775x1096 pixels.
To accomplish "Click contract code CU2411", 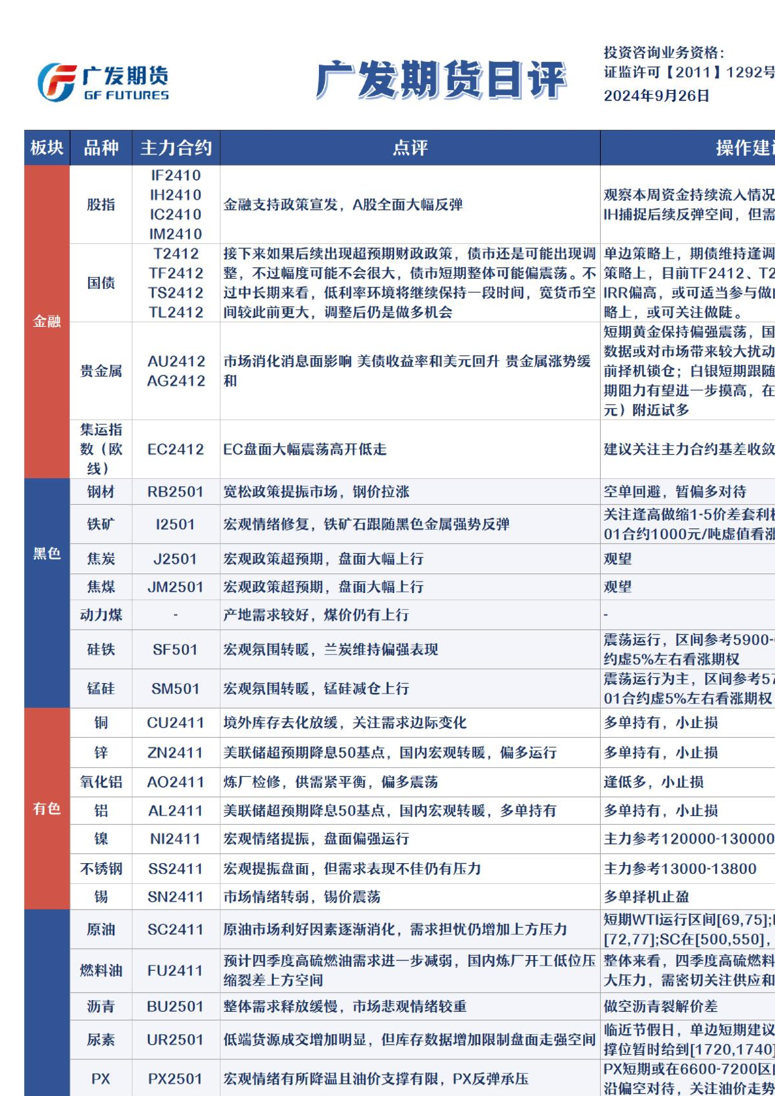I will [x=175, y=723].
